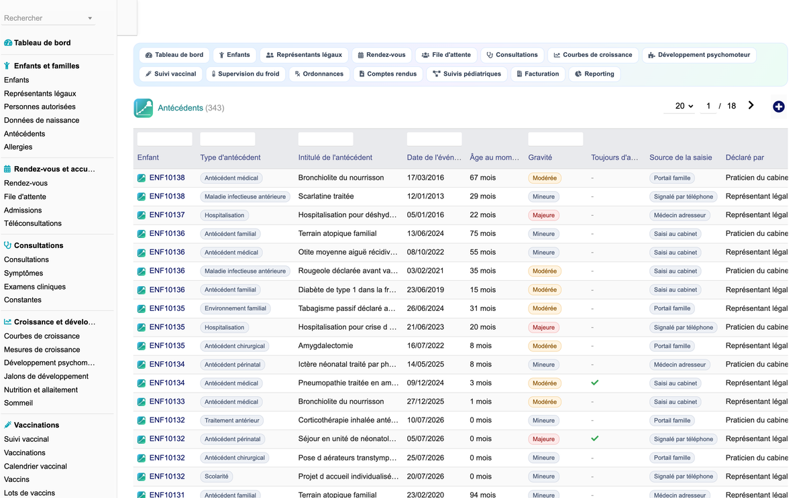Open row icon for Pose d aérateurs record
805x498 pixels.
coord(142,458)
